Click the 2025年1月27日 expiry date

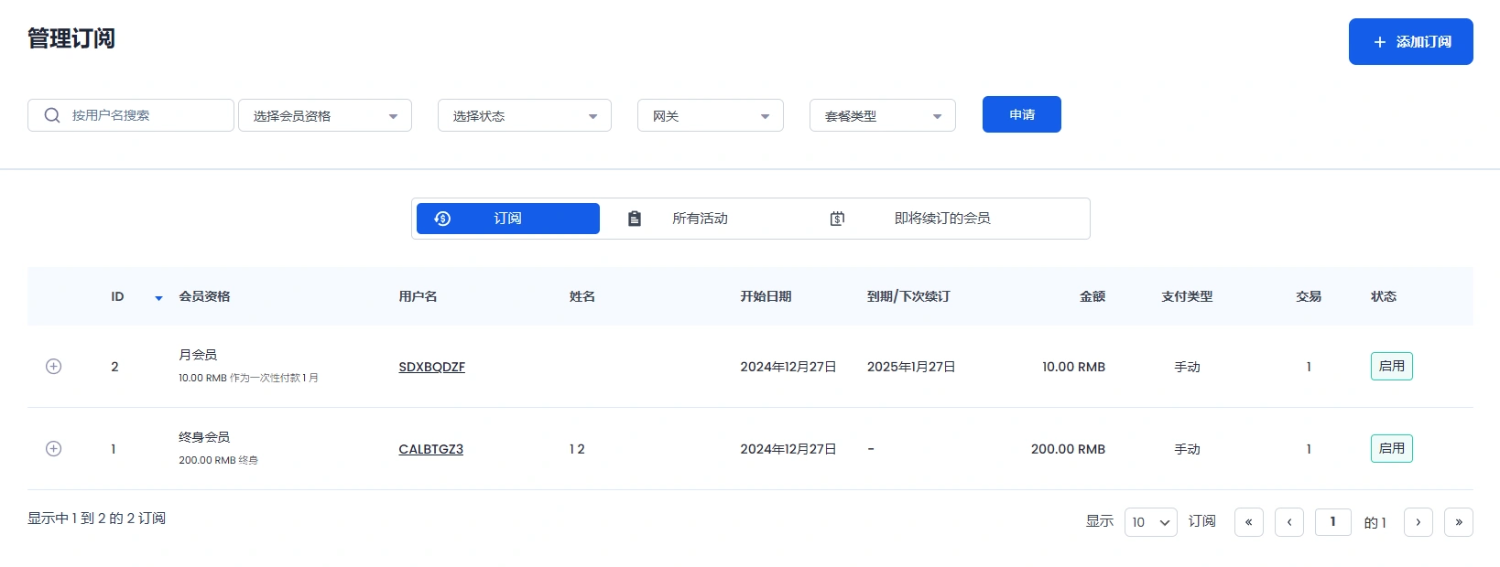(x=911, y=367)
